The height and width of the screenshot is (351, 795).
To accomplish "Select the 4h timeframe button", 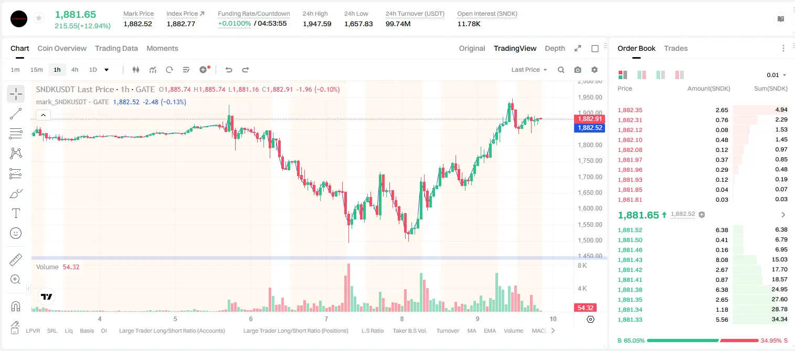I will (75, 70).
